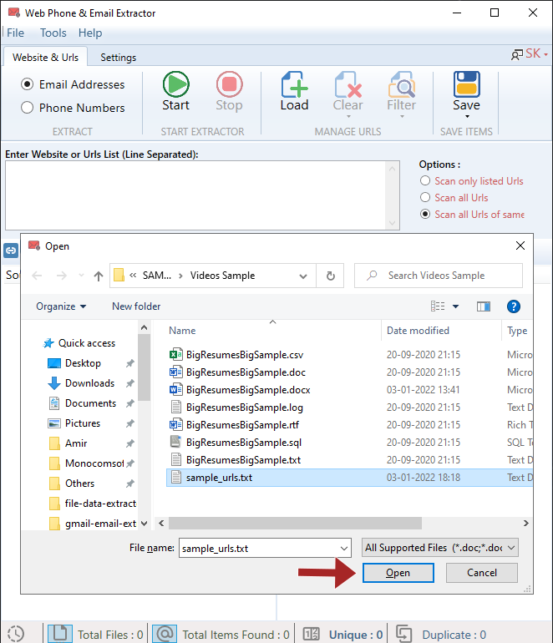Click the Unique items counter icon
Image resolution: width=553 pixels, height=643 pixels.
[x=311, y=635]
